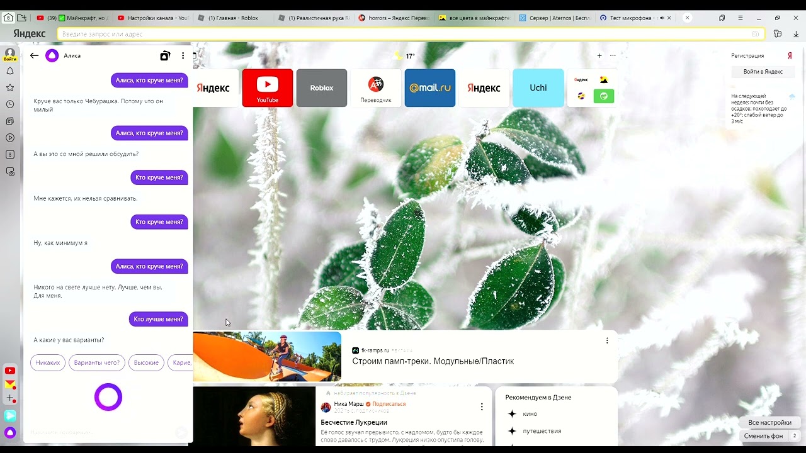Add a new sidebar app with plus

tap(10, 398)
